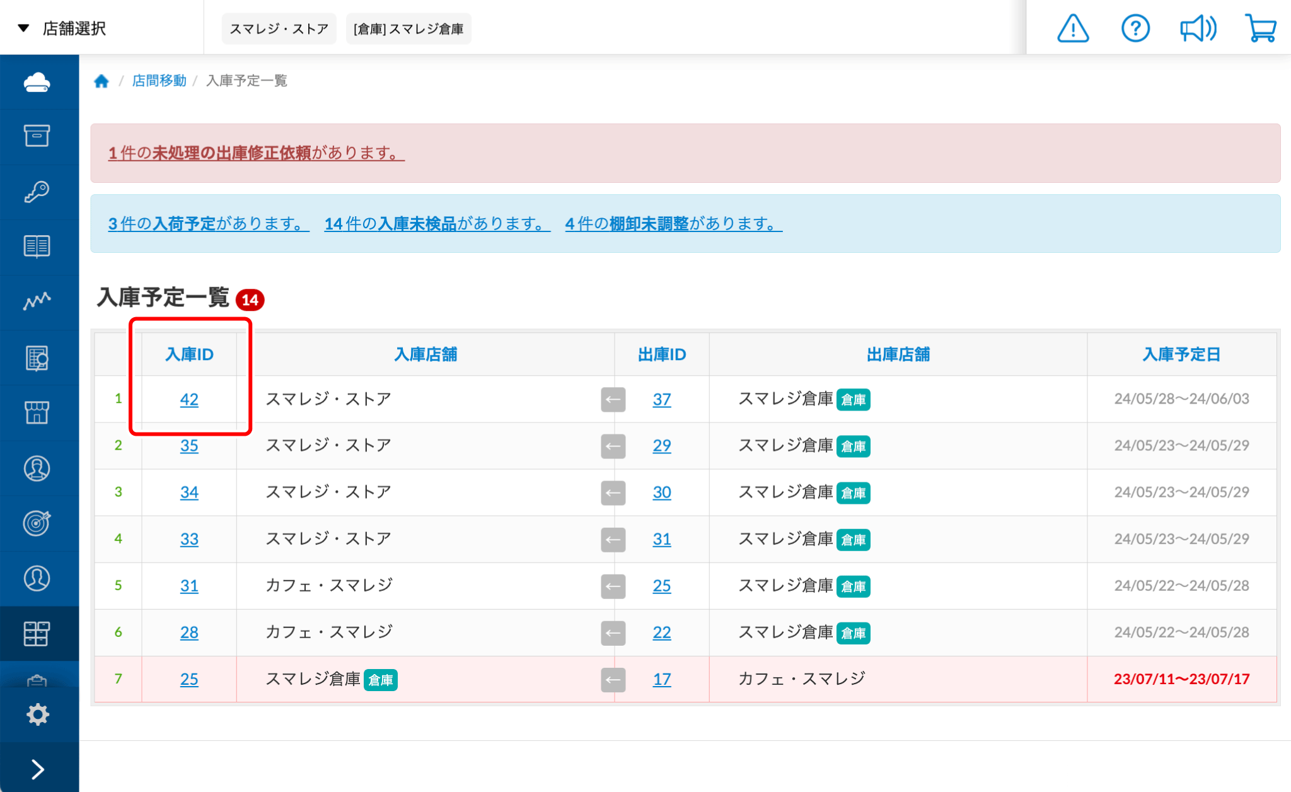This screenshot has height=792, width=1291.
Task: Click the megaphone announcements icon
Action: coord(1198,28)
